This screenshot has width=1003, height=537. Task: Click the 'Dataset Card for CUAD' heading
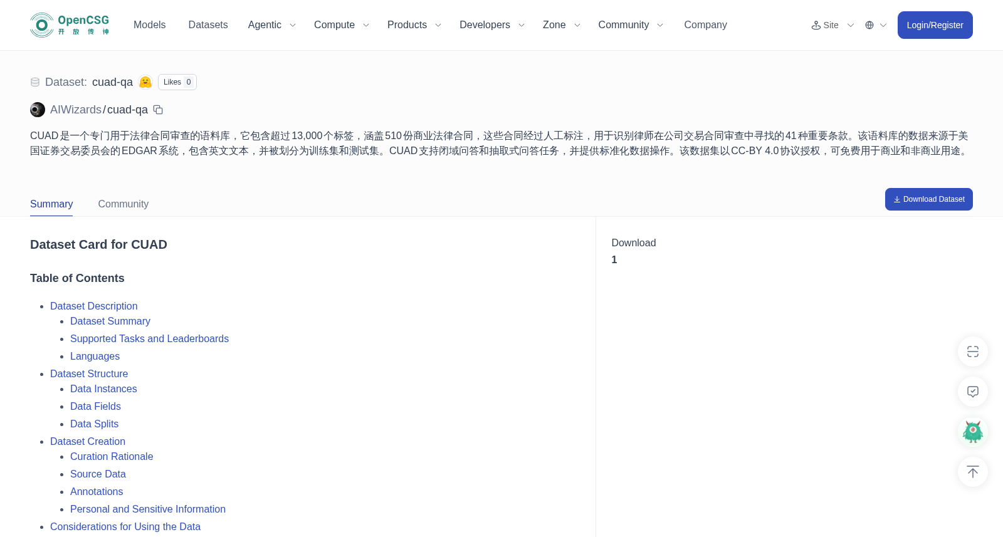pyautogui.click(x=98, y=244)
